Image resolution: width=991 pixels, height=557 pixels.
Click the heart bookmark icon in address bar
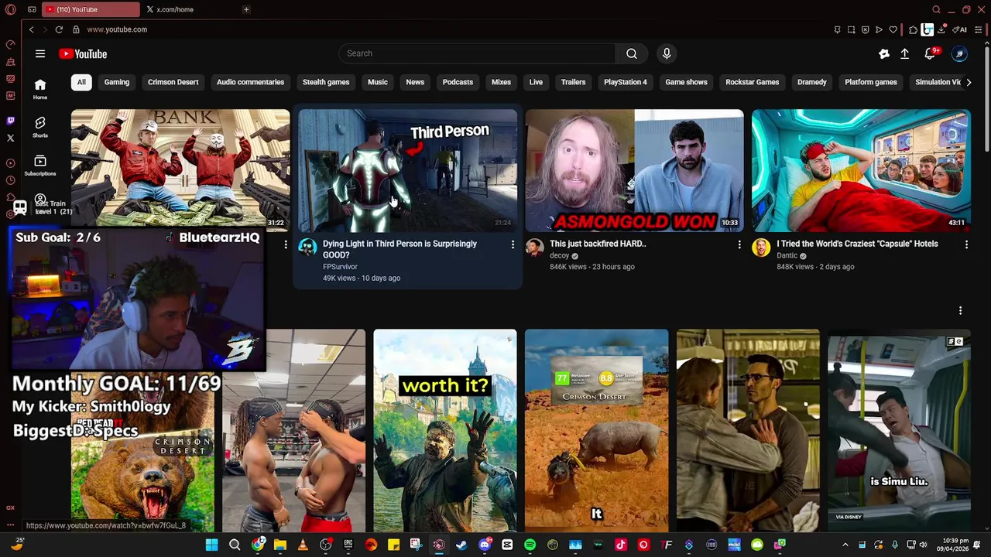point(893,29)
